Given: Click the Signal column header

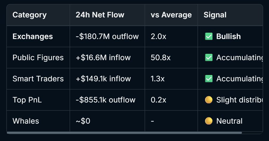Looking at the screenshot, I should [x=215, y=15].
